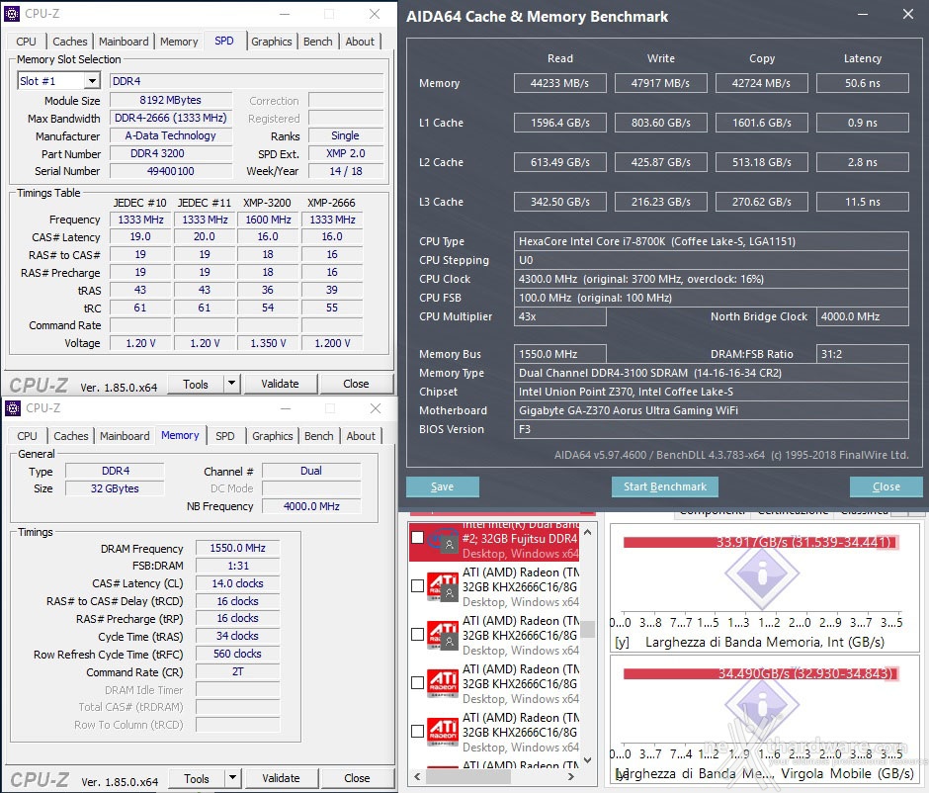Click the Close button at the bottom of AIDA64
Image resolution: width=929 pixels, height=793 pixels.
point(886,486)
